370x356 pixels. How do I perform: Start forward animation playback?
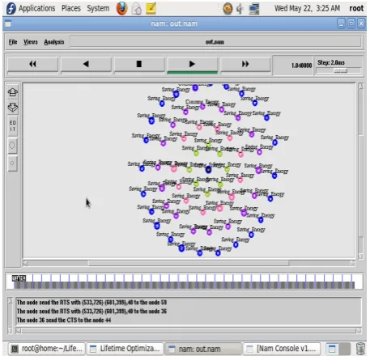192,64
